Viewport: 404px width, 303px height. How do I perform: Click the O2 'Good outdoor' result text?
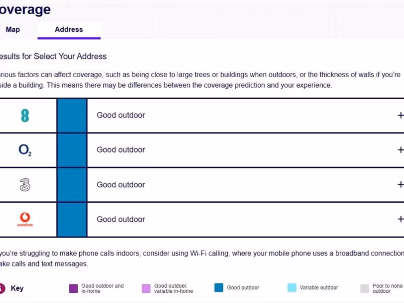(x=121, y=150)
